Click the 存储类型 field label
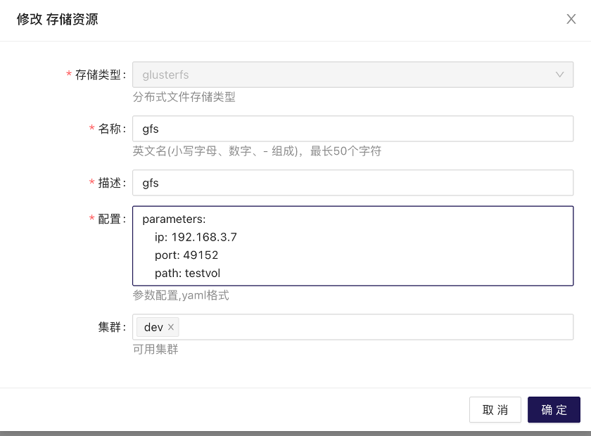The image size is (591, 436). [98, 75]
